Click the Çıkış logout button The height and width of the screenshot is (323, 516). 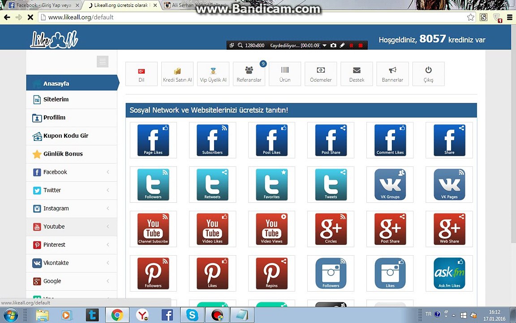coord(429,74)
